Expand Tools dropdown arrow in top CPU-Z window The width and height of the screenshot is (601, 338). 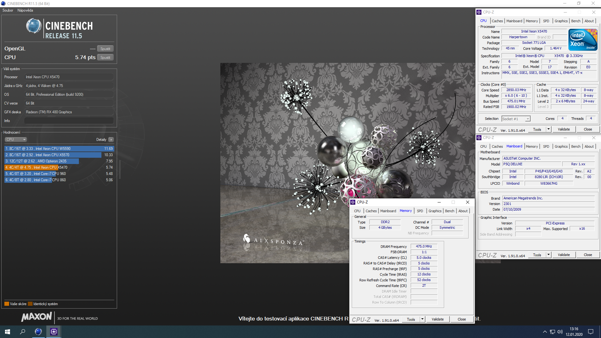(x=548, y=130)
